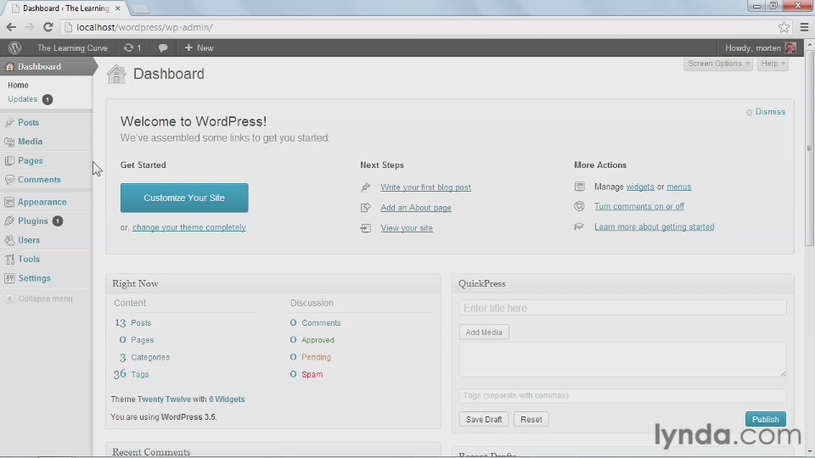Click the Appearance icon in sidebar
The height and width of the screenshot is (458, 815).
click(x=9, y=202)
